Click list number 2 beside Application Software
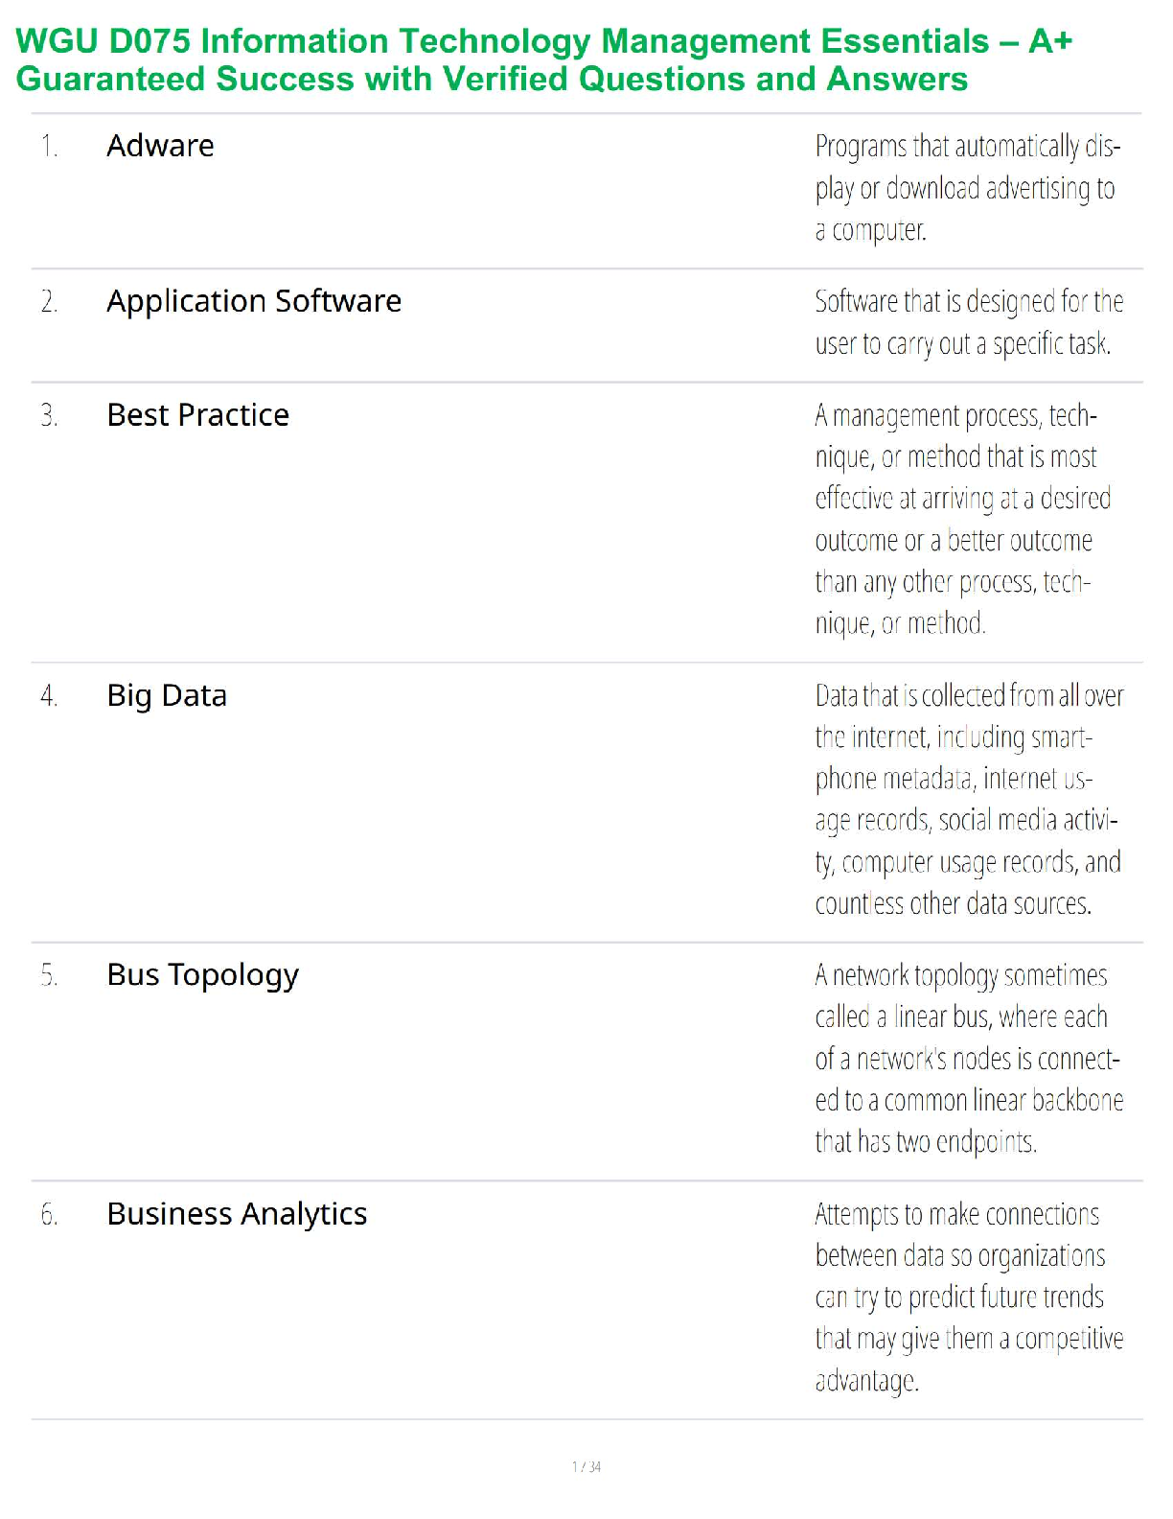The image size is (1173, 1519). click(49, 302)
